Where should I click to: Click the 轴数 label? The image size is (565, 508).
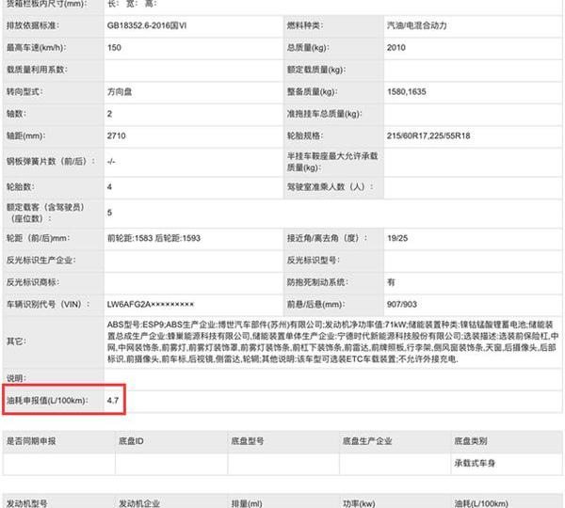click(15, 114)
